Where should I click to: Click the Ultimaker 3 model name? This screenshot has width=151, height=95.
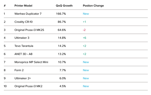(22, 38)
